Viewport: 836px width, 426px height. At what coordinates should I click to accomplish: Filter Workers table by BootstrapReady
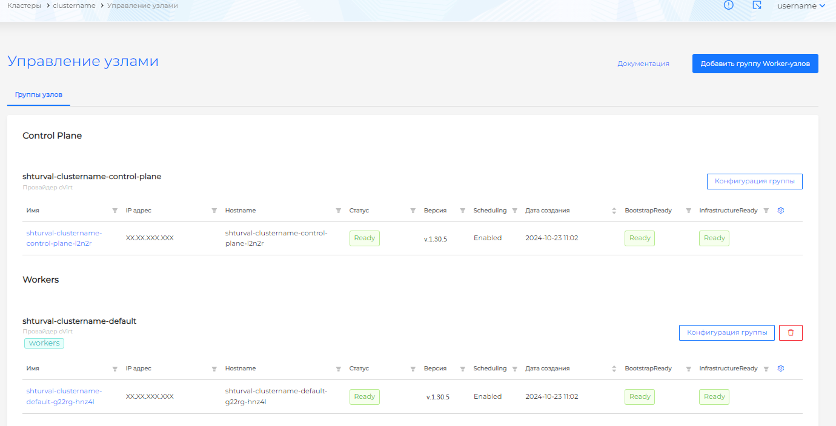[688, 369]
